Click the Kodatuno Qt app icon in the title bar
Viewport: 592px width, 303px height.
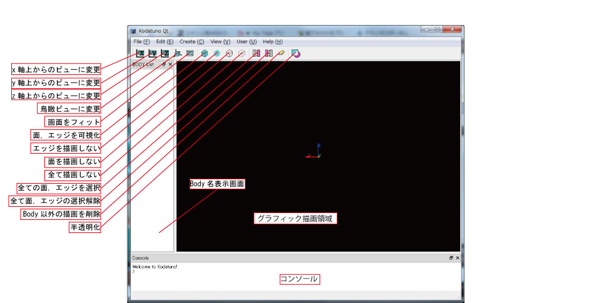click(x=133, y=31)
